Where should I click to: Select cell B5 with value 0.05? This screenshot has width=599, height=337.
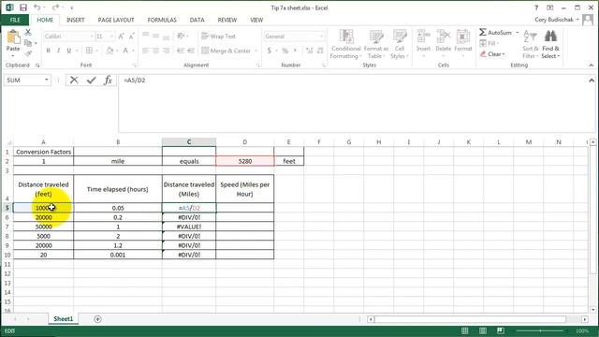(118, 208)
